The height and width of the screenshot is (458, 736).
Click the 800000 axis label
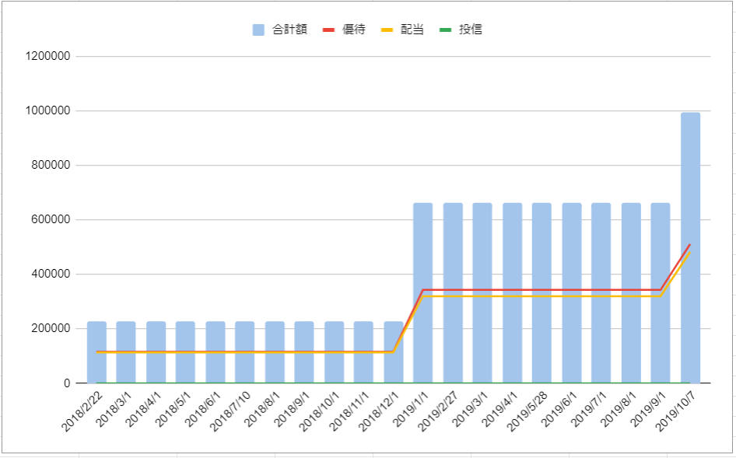coord(51,165)
